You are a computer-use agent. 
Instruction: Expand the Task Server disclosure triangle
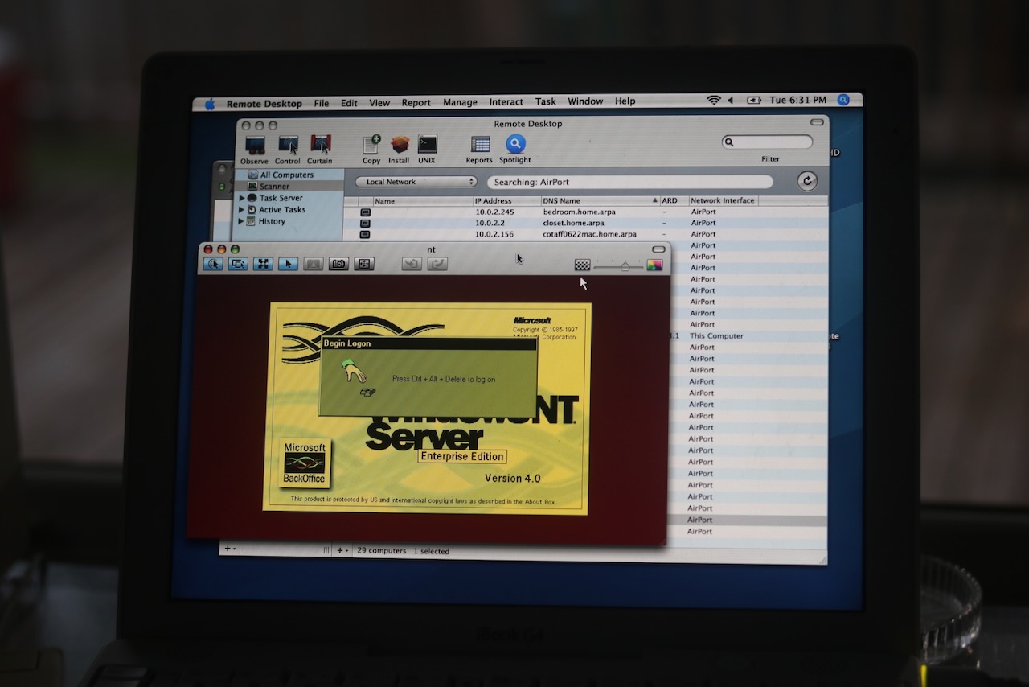pyautogui.click(x=242, y=198)
